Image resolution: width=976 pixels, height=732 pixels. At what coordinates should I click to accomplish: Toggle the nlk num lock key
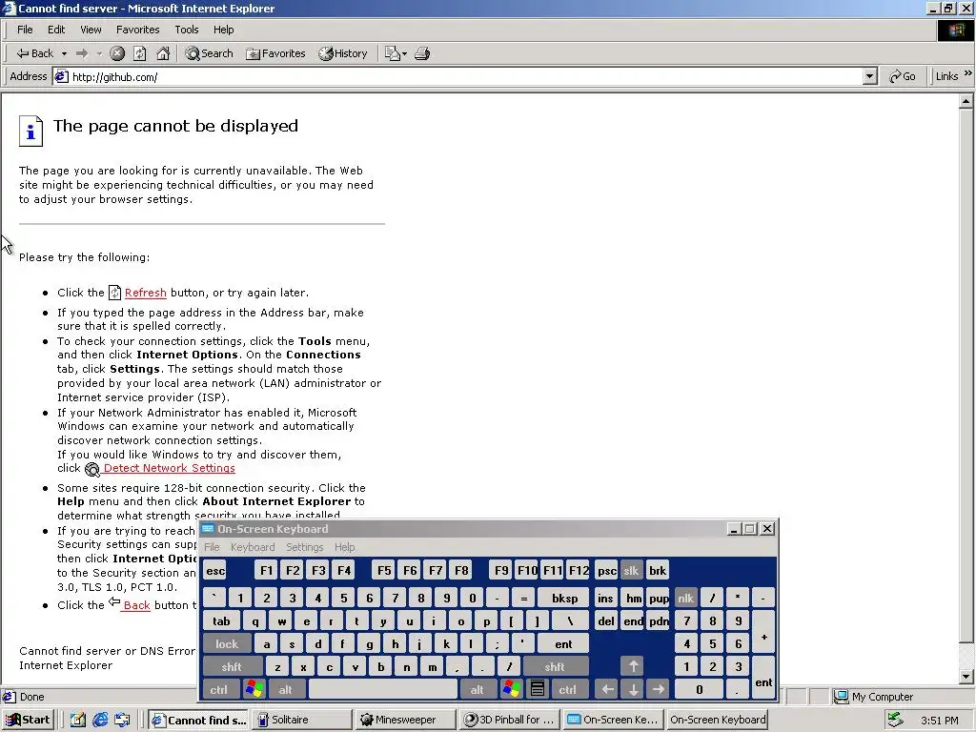click(x=686, y=599)
